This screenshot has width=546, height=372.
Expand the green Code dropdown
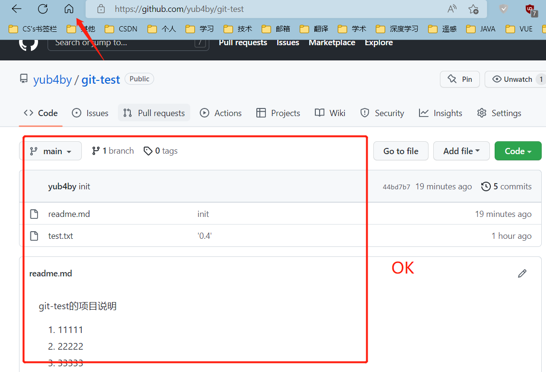point(518,151)
